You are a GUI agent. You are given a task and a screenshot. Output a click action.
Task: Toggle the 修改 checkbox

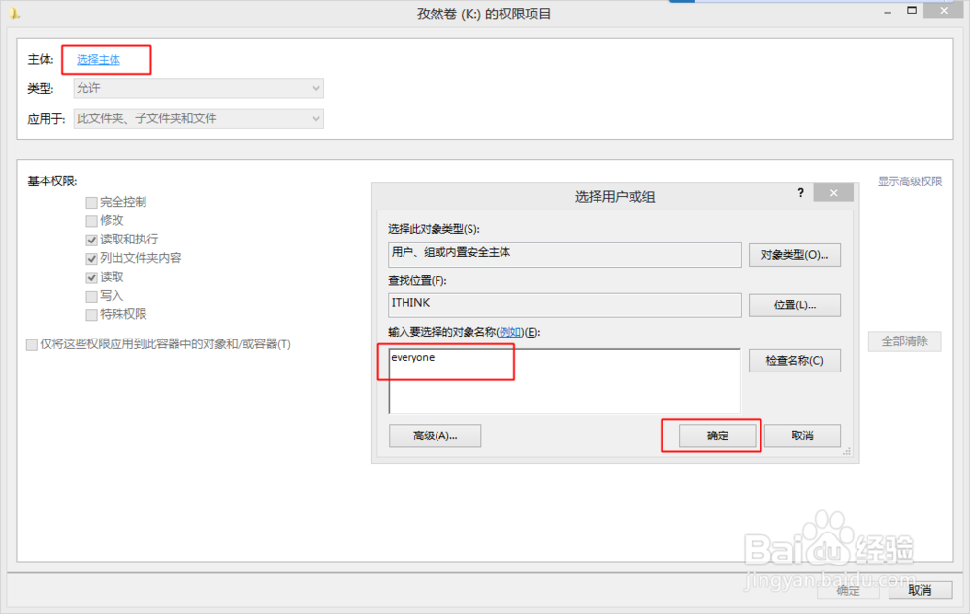[x=91, y=221]
